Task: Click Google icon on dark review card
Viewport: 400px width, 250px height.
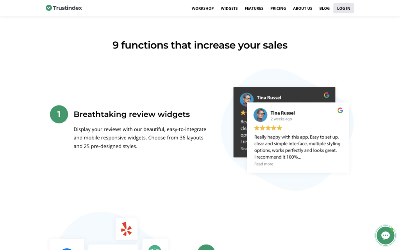Action: pyautogui.click(x=327, y=95)
